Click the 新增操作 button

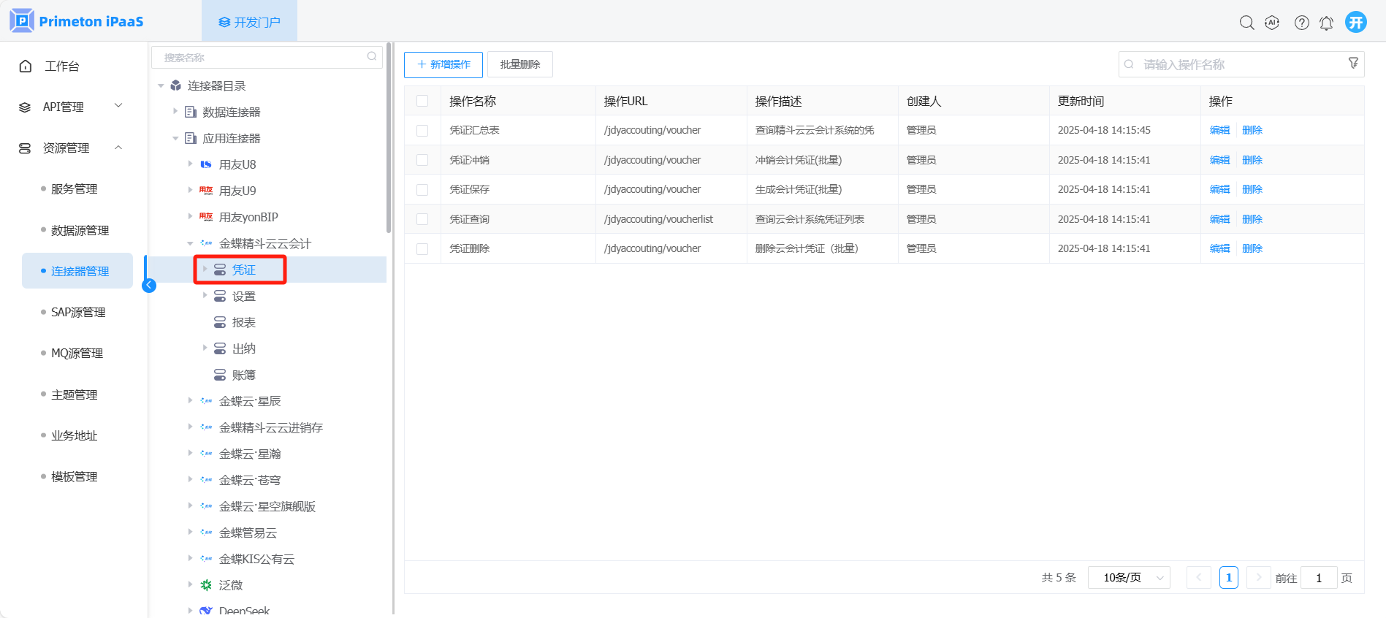click(443, 64)
